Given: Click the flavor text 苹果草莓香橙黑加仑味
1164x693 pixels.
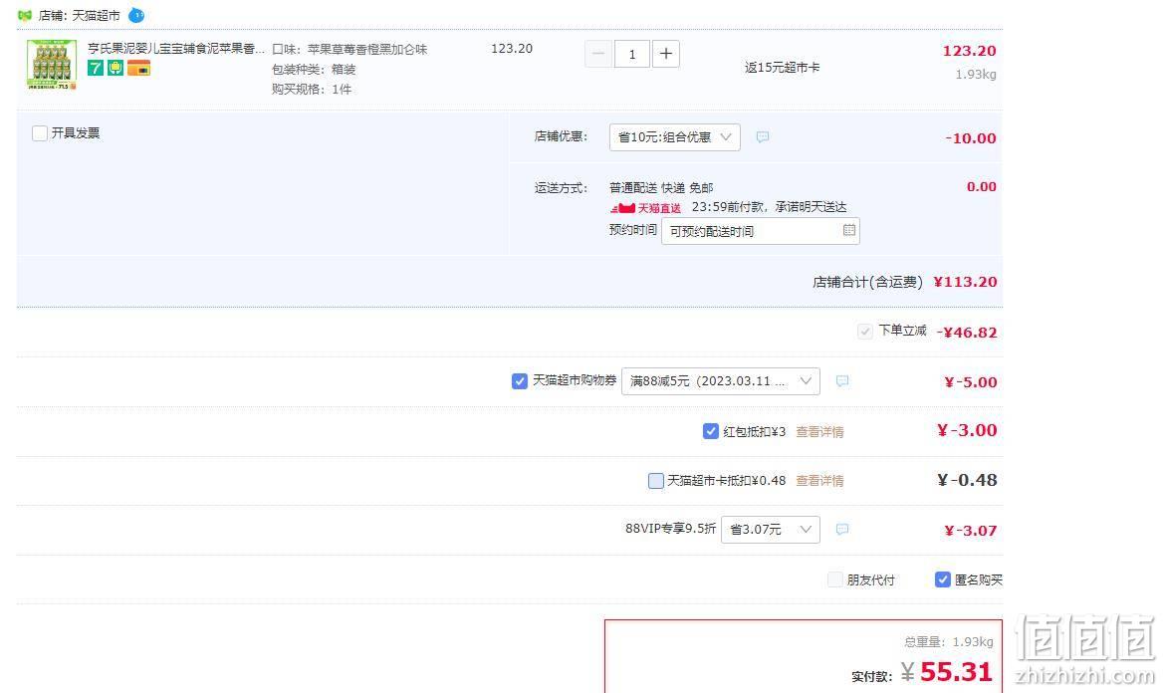Looking at the screenshot, I should tap(367, 50).
